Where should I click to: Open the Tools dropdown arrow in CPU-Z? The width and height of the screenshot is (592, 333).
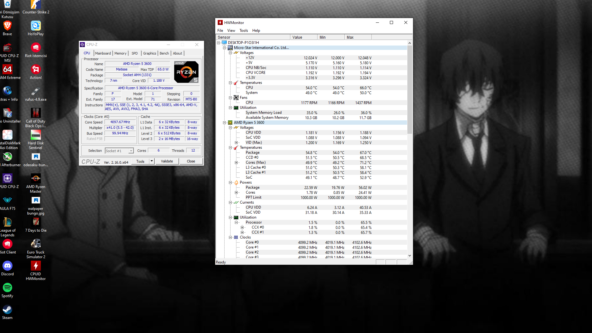(152, 161)
